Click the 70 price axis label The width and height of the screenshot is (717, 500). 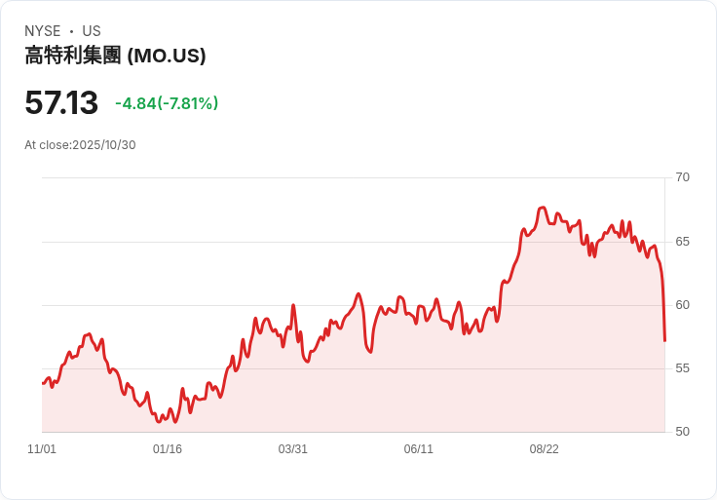click(683, 177)
